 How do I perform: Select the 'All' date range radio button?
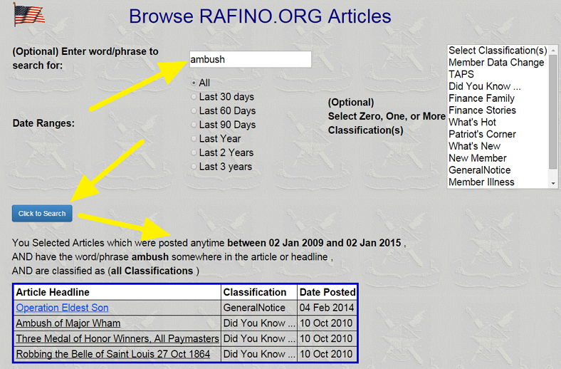pyautogui.click(x=194, y=83)
